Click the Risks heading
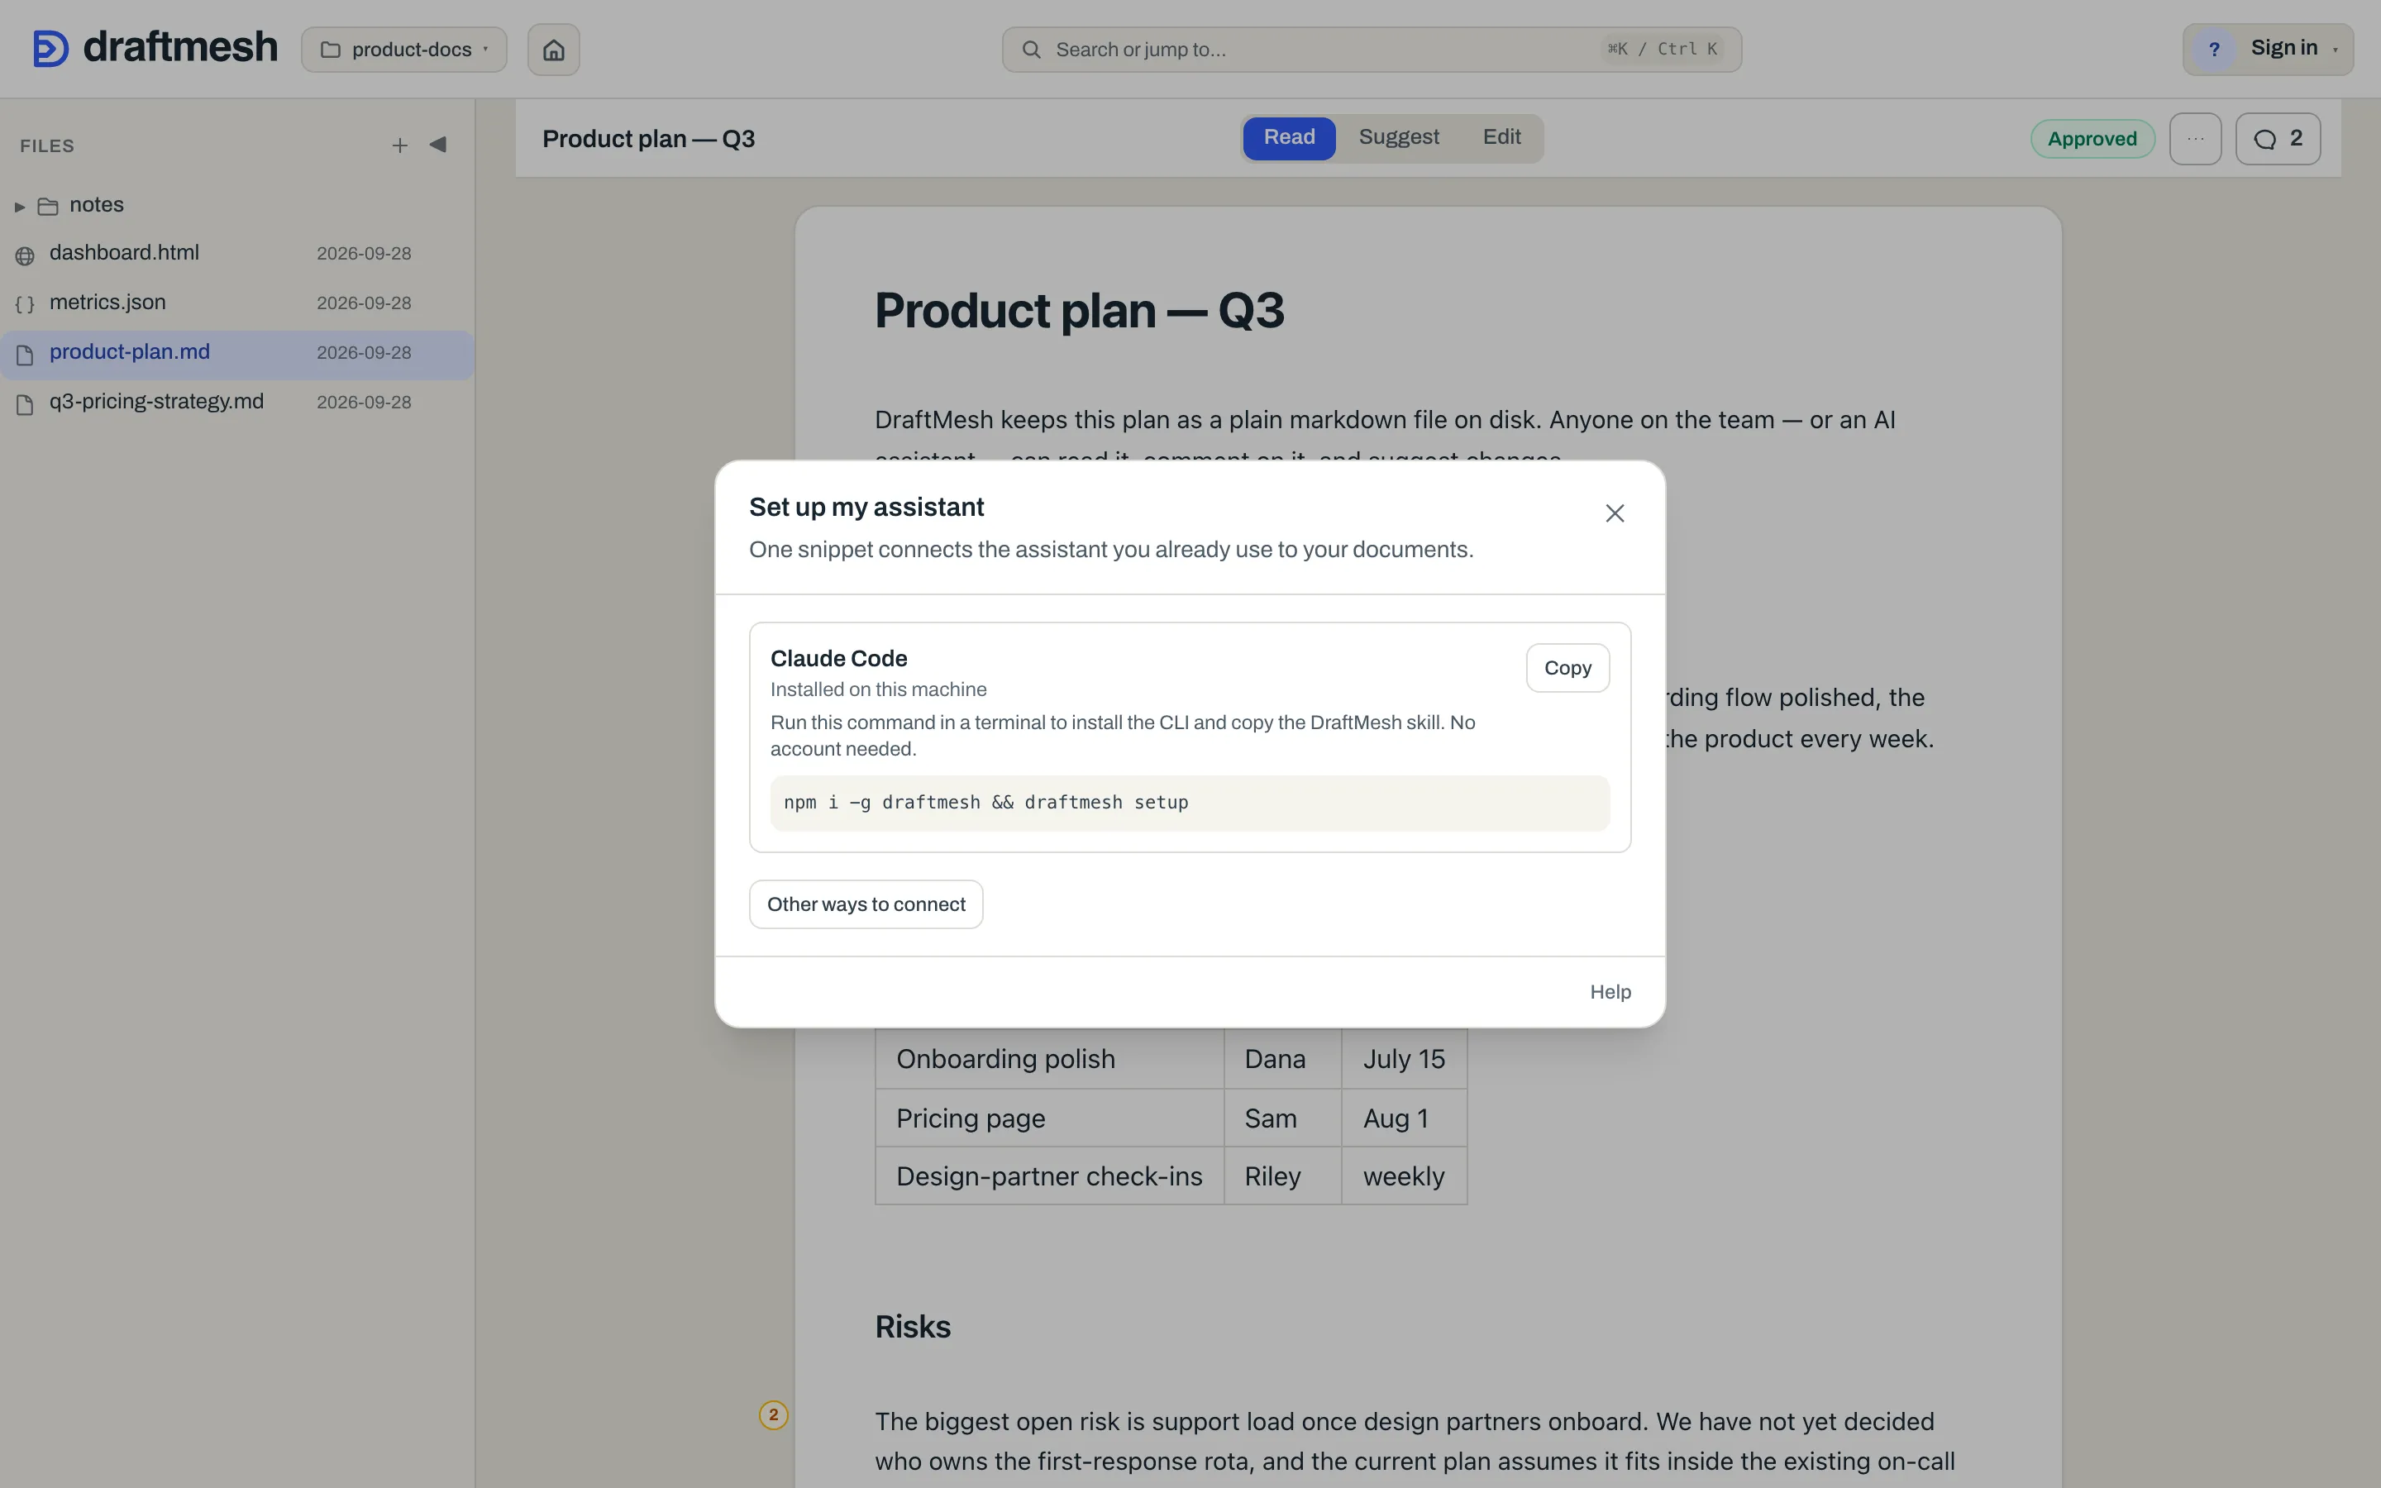Image resolution: width=2381 pixels, height=1488 pixels. [912, 1327]
